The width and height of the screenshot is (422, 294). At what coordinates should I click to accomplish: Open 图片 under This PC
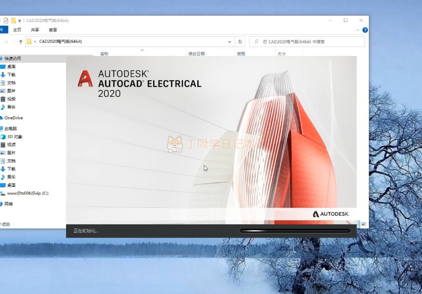(x=12, y=153)
